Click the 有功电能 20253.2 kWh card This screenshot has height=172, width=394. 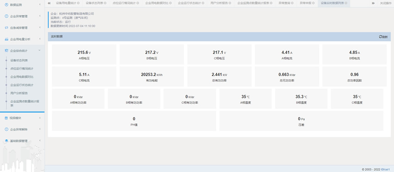point(152,77)
